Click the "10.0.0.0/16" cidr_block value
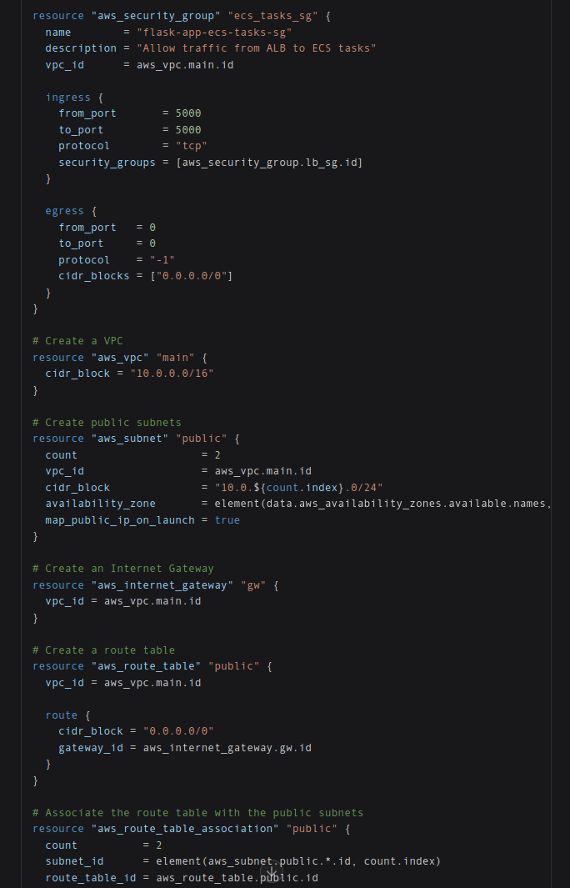 click(x=177, y=374)
